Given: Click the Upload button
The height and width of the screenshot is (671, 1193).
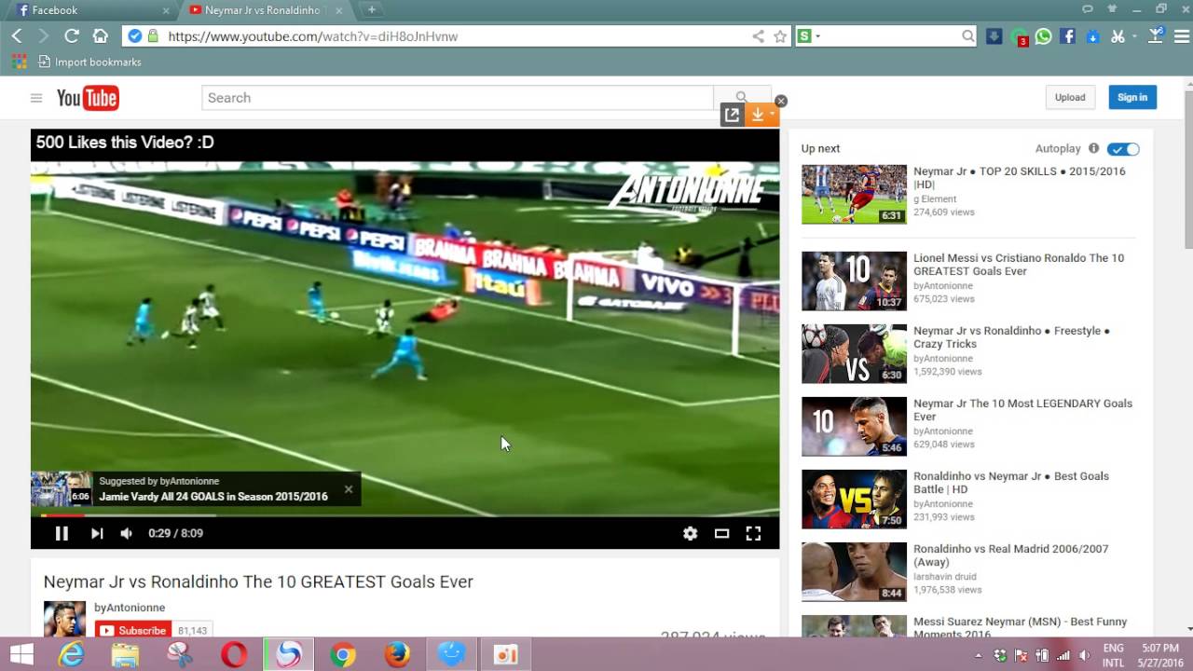Looking at the screenshot, I should [x=1070, y=97].
